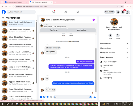Click Leave group text

(108, 78)
